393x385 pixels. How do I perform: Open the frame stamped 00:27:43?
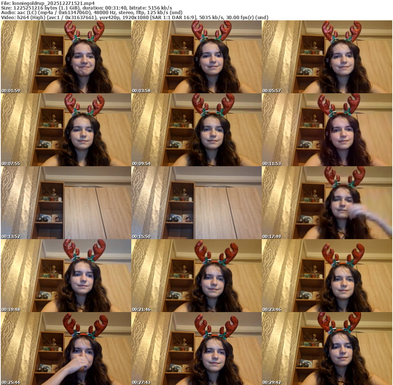(196, 349)
